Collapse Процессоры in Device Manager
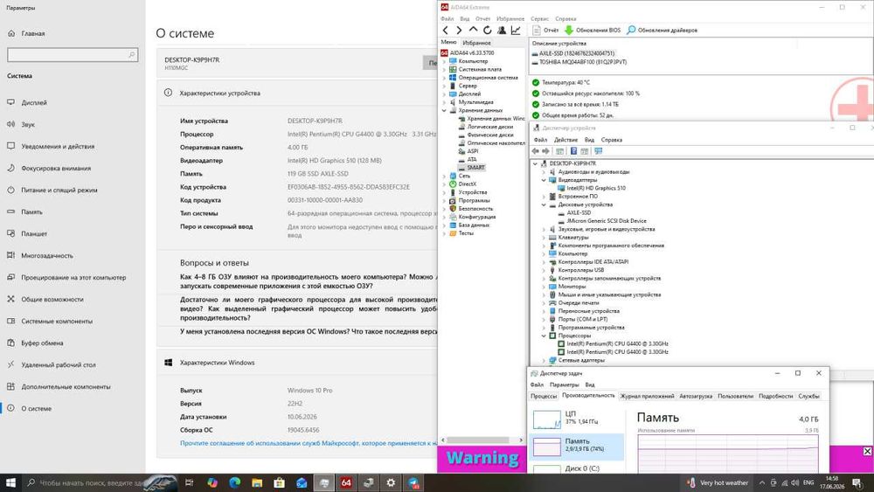This screenshot has width=874, height=492. [544, 336]
